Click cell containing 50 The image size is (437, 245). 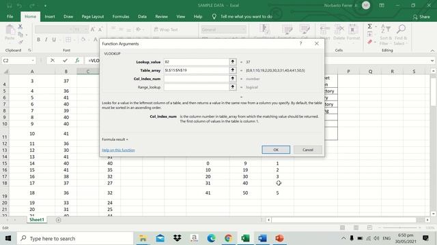pos(245,193)
